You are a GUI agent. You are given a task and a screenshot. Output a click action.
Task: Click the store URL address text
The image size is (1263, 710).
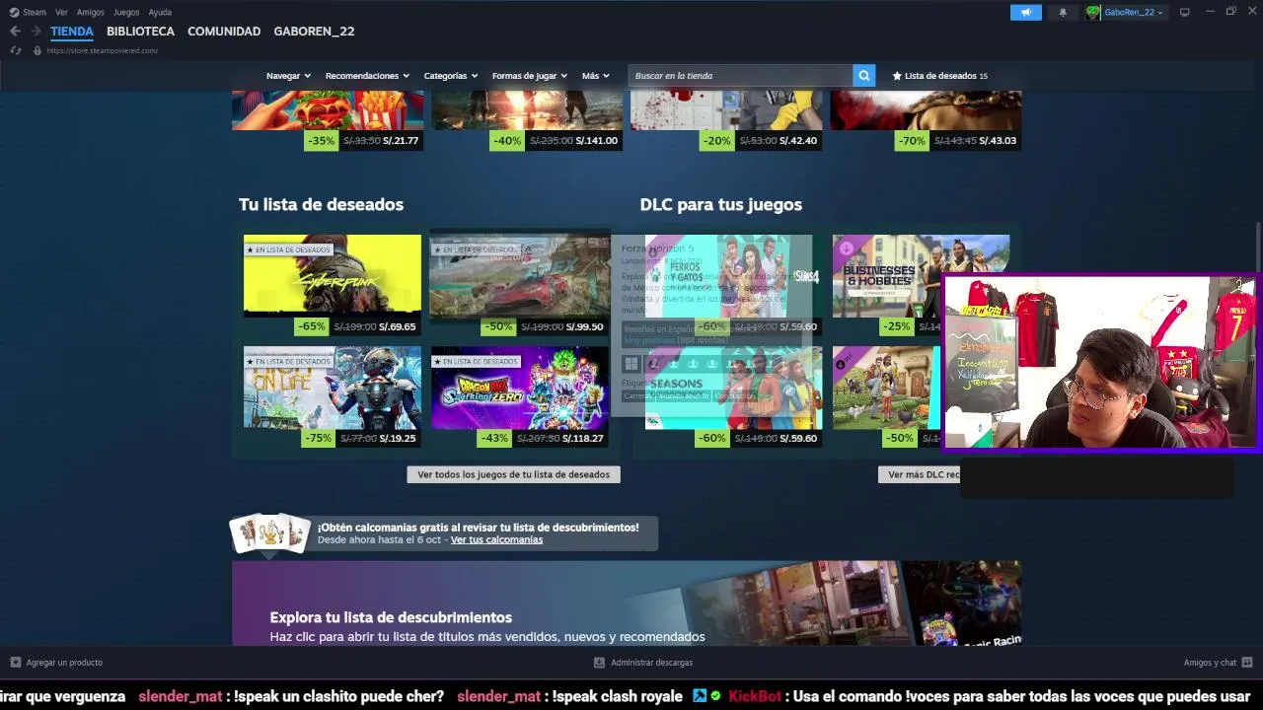click(102, 50)
